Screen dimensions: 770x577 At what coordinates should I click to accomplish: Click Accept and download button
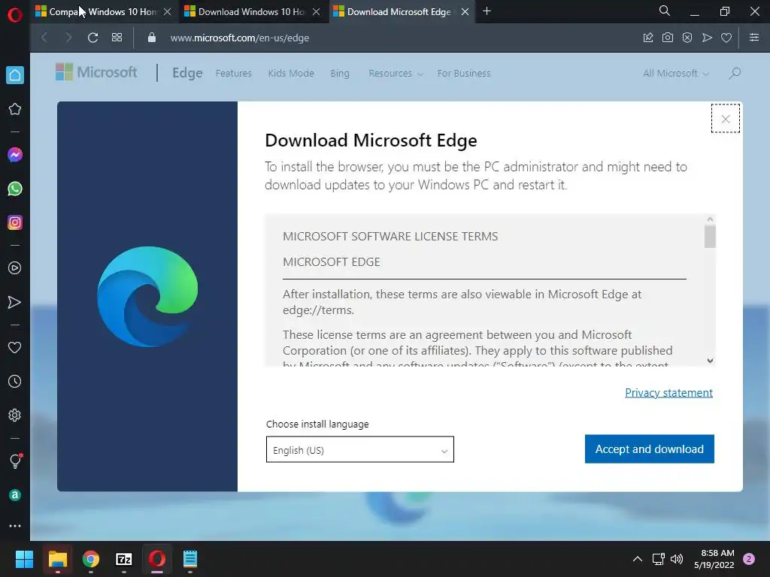[649, 449]
